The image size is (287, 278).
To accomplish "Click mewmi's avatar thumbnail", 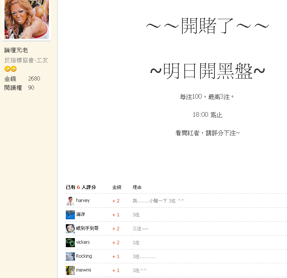I will coord(70,270).
